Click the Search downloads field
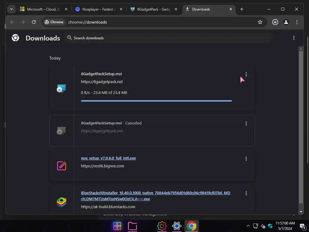 coord(169,38)
